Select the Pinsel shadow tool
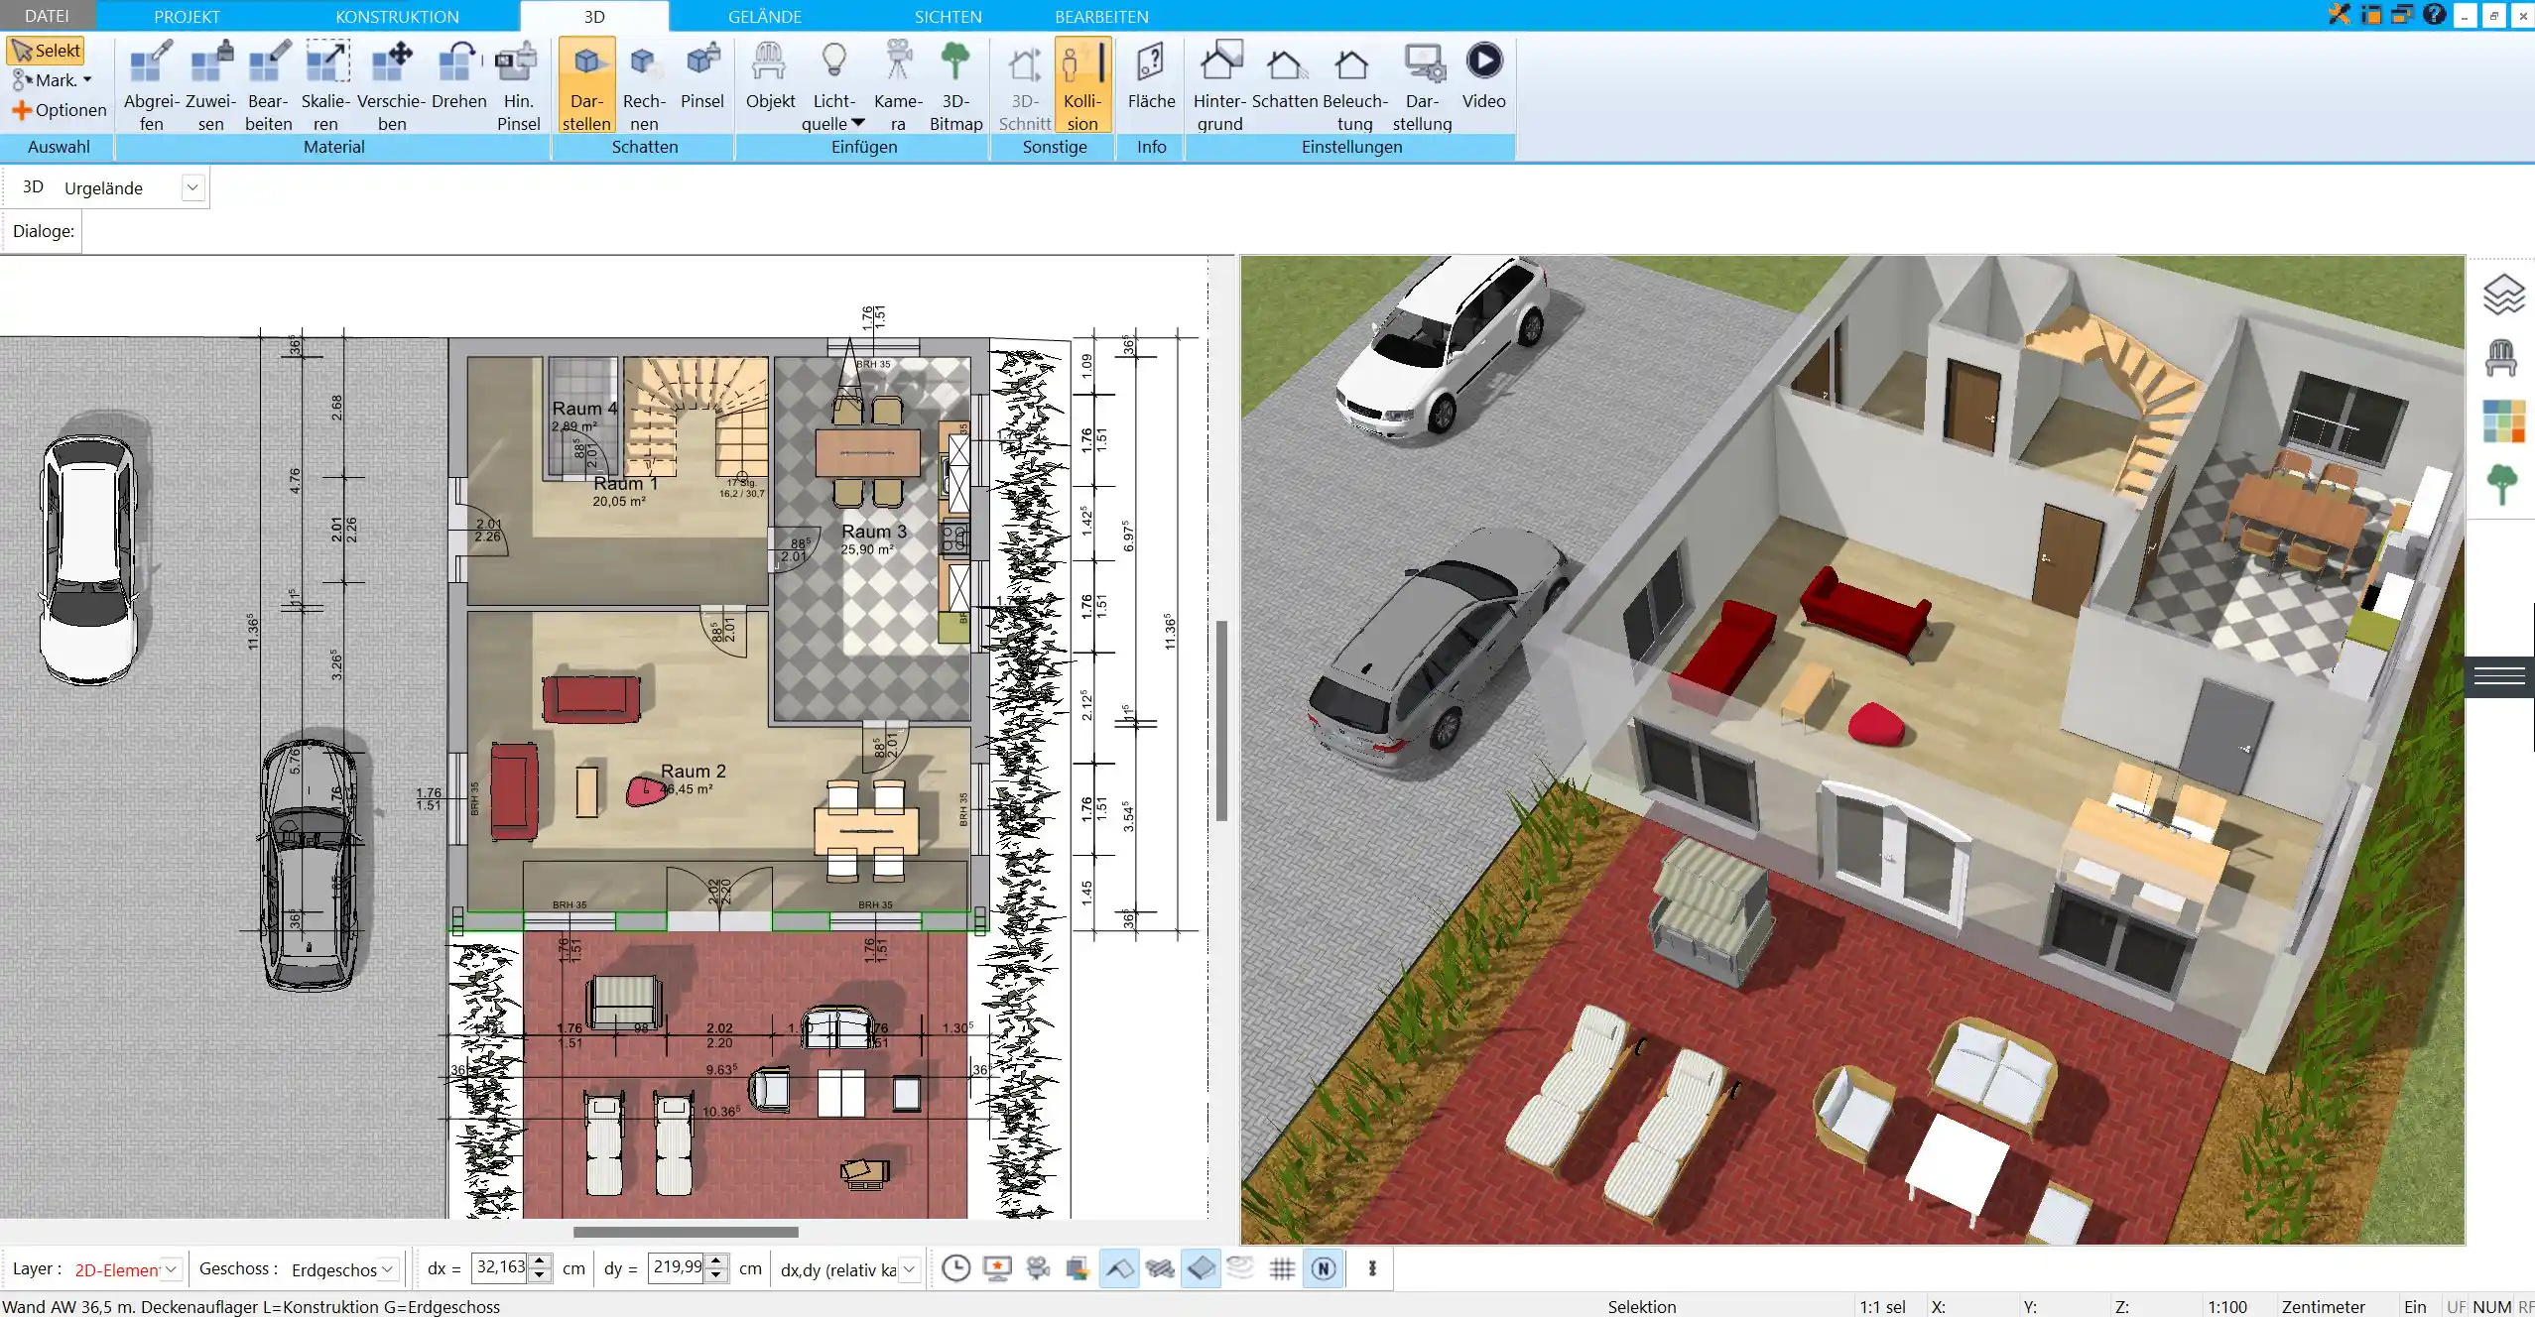Viewport: 2535px width, 1317px height. pyautogui.click(x=702, y=75)
